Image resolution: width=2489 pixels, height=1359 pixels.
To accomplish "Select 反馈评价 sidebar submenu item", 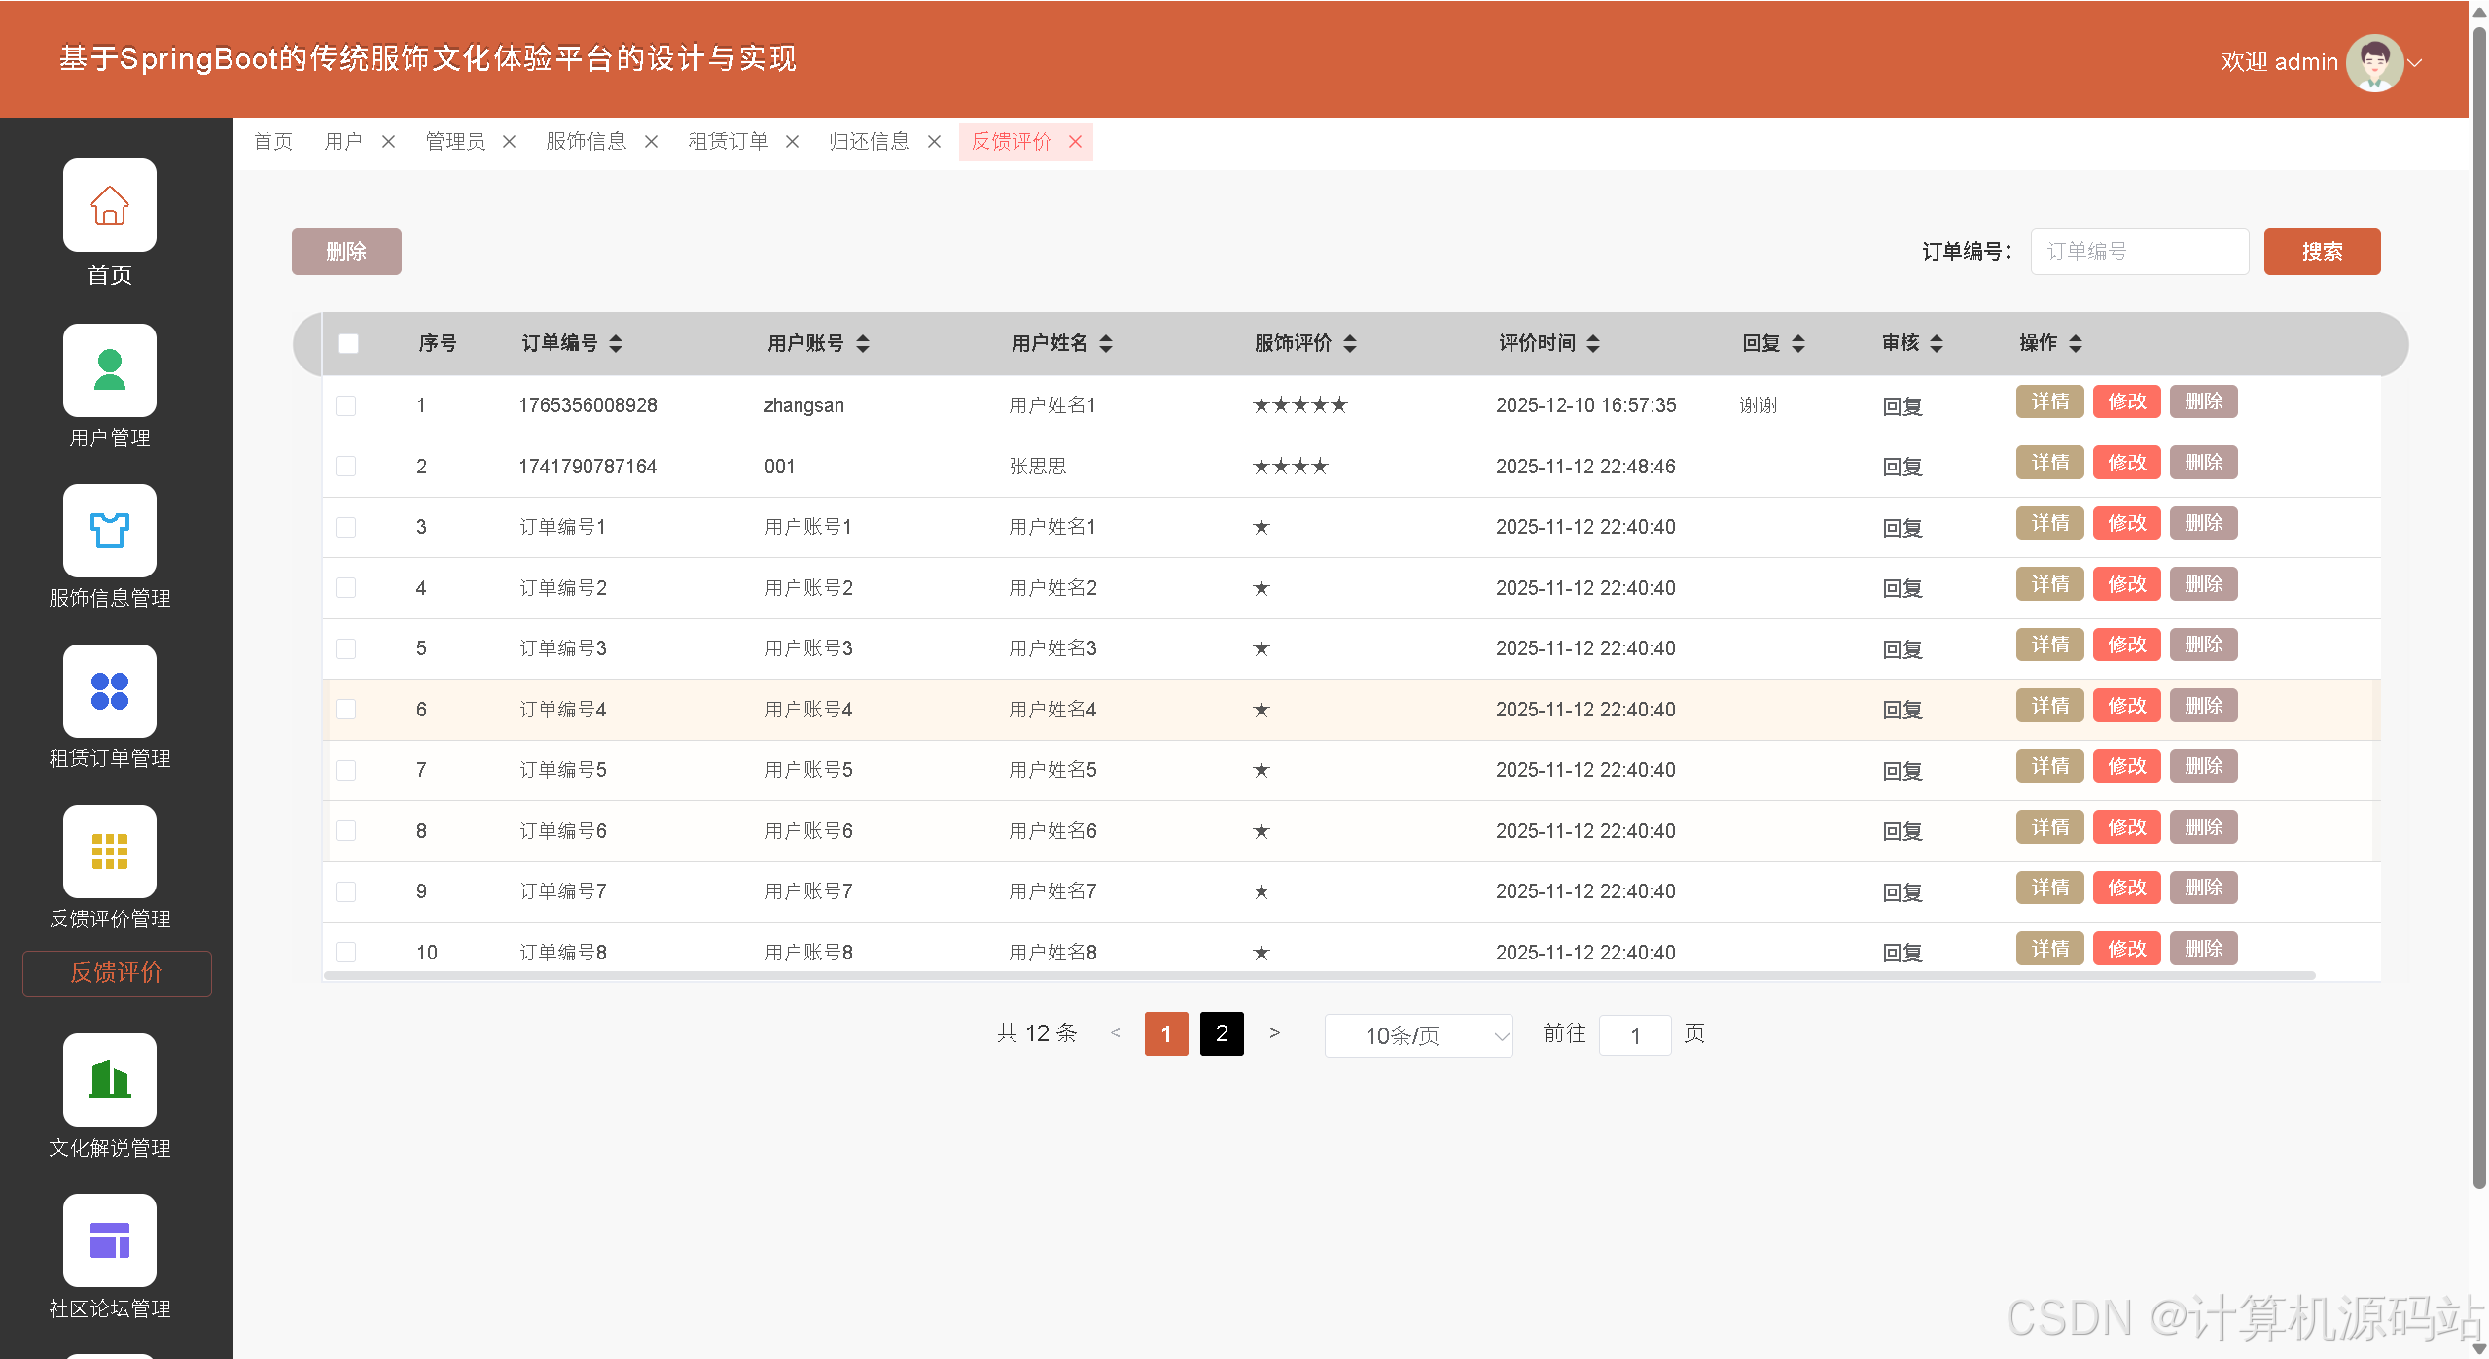I will (x=117, y=973).
